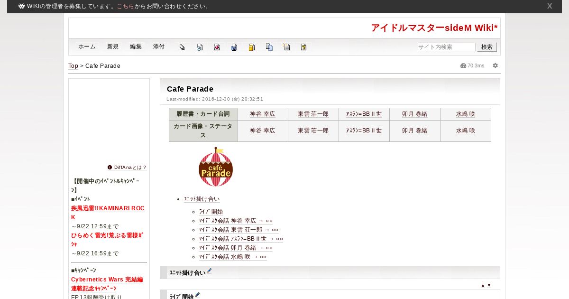Viewport: 569px width, 299px height.
Task: Open the アイドルマスターsideM Wiki* title link
Action: tap(434, 28)
